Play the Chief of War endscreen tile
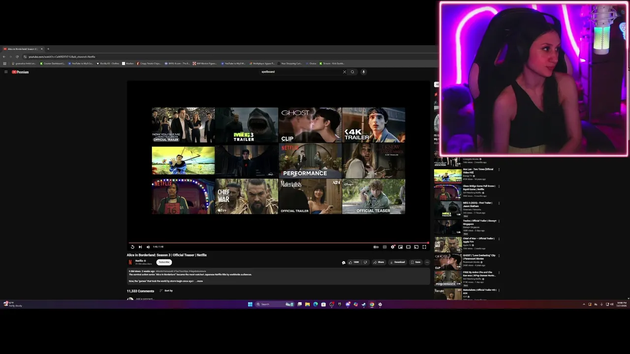The image size is (630, 354). [x=247, y=196]
